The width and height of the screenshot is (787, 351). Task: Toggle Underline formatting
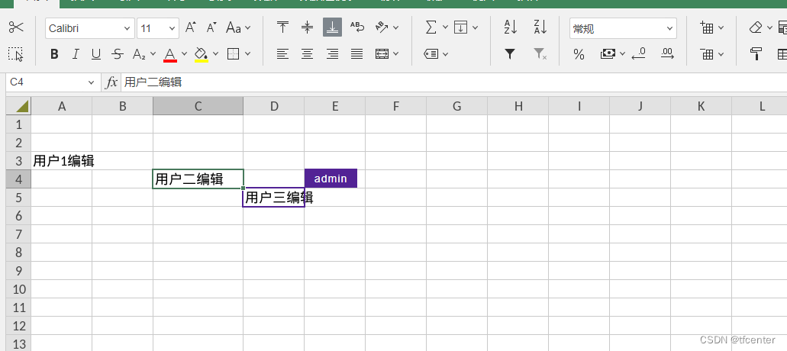tap(96, 54)
